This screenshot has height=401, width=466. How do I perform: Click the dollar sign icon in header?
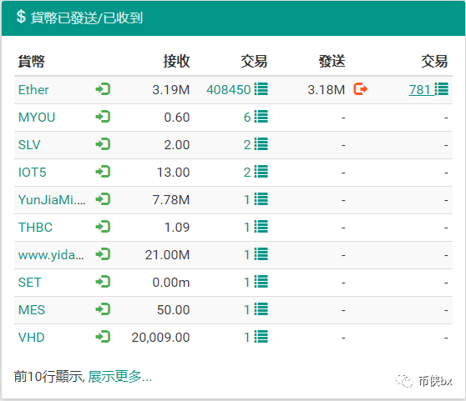pyautogui.click(x=21, y=17)
